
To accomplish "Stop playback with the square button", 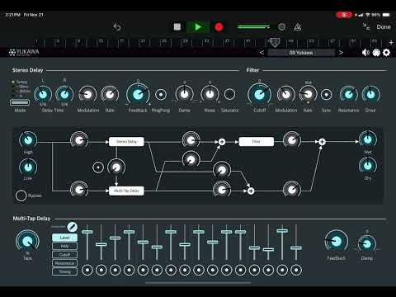I will pyautogui.click(x=177, y=26).
